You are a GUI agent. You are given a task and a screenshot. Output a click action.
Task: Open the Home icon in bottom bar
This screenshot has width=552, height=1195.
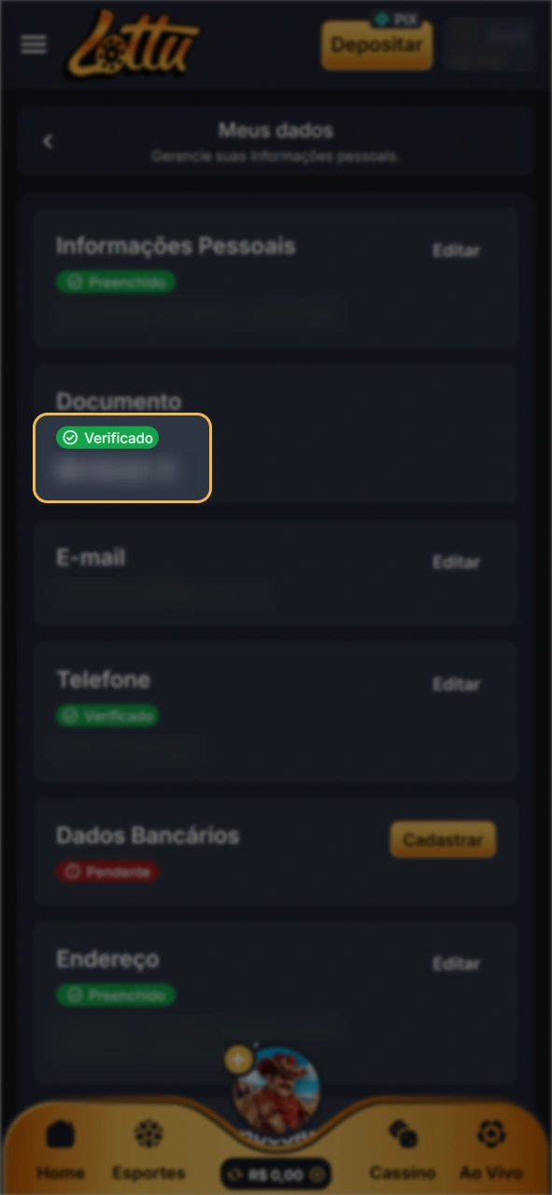pyautogui.click(x=61, y=1135)
